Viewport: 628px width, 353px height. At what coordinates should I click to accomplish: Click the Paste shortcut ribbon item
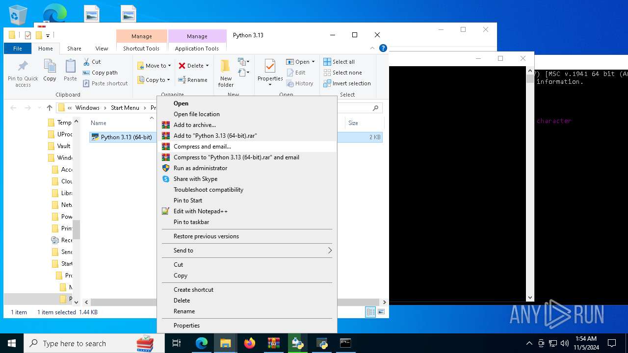(x=105, y=83)
